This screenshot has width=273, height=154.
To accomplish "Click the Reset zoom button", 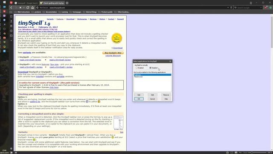I will tap(245, 153).
